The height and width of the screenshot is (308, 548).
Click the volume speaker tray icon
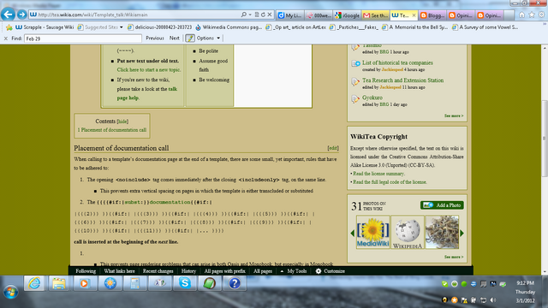pos(493,299)
